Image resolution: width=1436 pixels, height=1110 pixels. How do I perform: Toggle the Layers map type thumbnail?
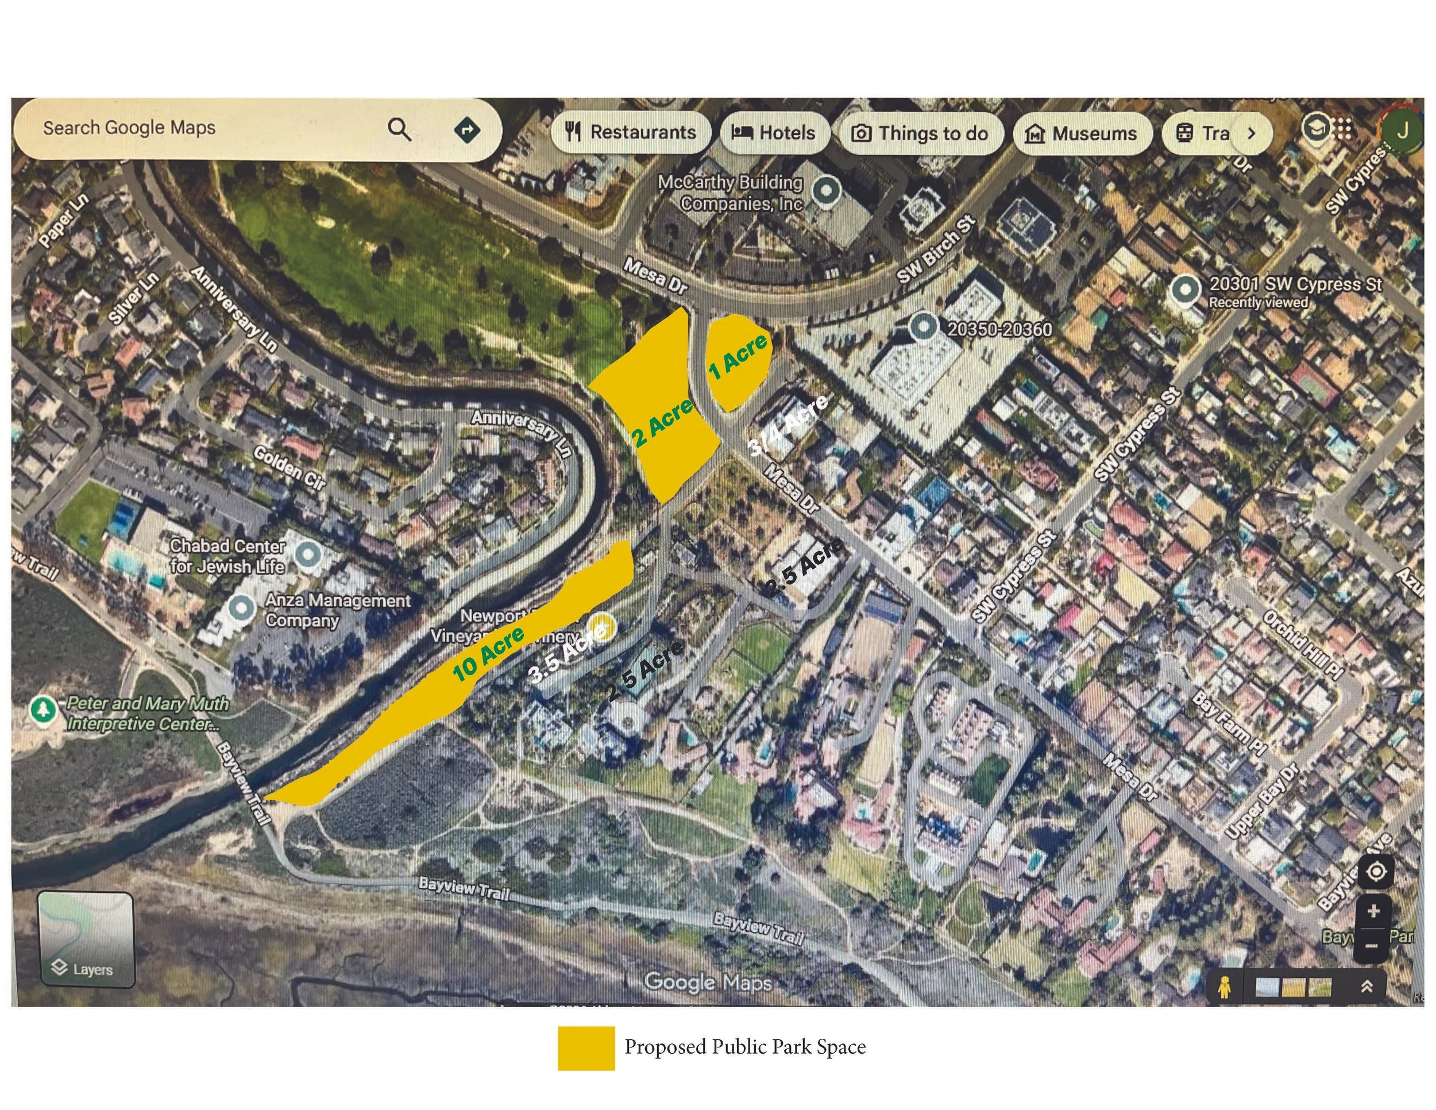point(86,939)
